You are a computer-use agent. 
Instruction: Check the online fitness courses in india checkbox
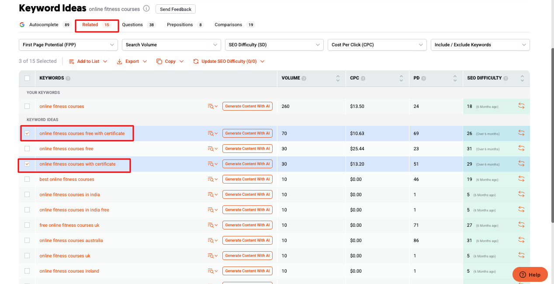tap(27, 194)
